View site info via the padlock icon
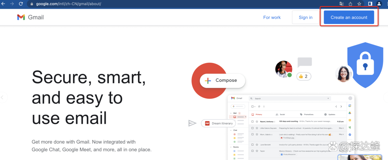The height and width of the screenshot is (160, 388). click(32, 4)
